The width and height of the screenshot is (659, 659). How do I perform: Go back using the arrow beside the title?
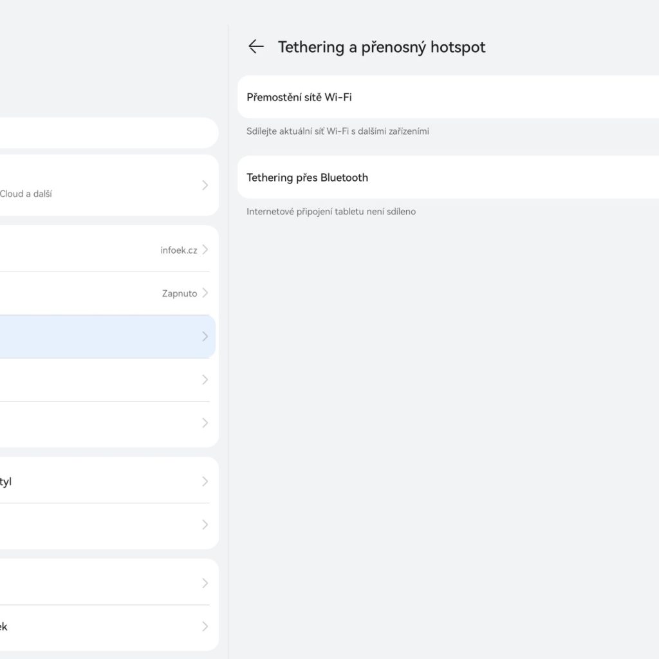point(256,46)
